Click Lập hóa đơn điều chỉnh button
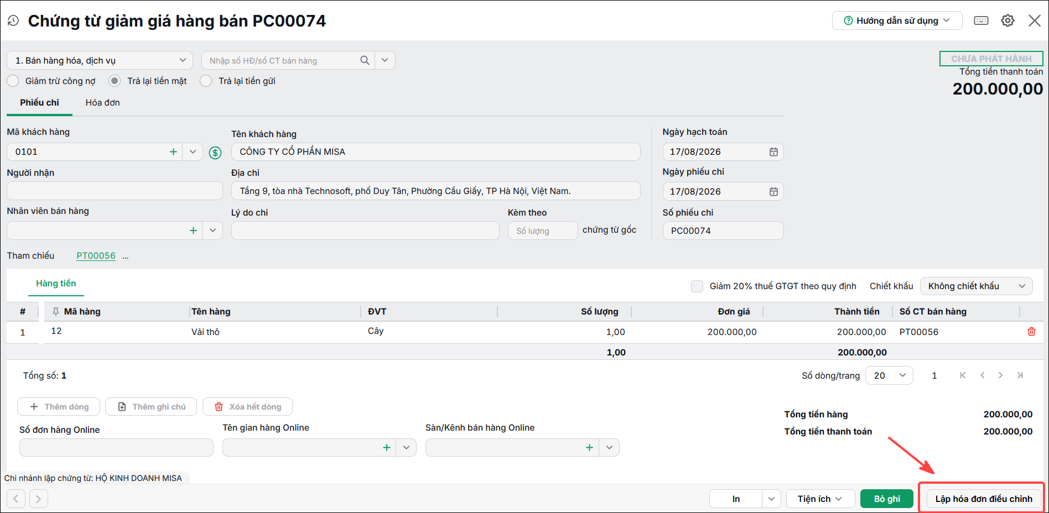The height and width of the screenshot is (513, 1049). pos(984,499)
